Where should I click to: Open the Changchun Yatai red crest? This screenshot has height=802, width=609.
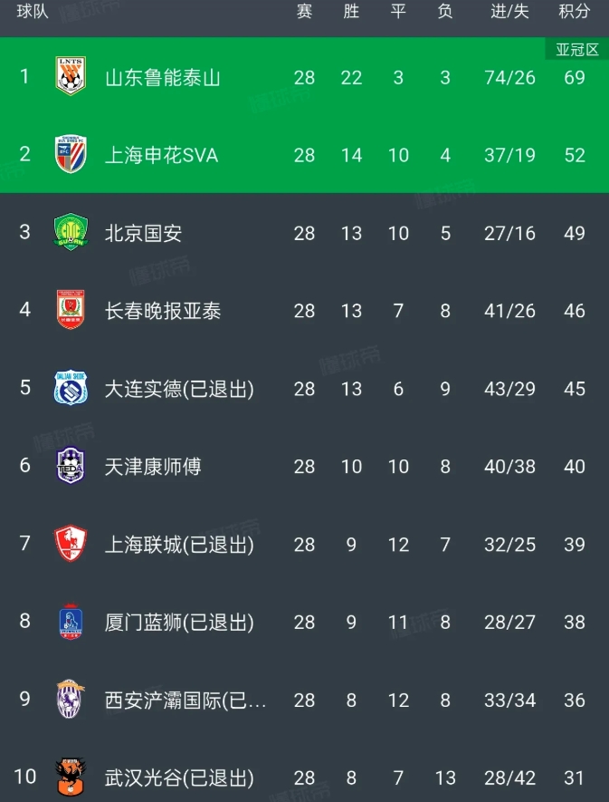click(71, 311)
